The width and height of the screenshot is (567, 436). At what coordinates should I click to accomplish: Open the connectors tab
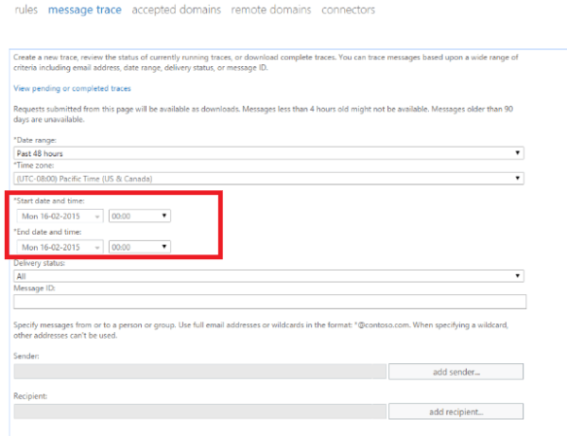pyautogui.click(x=348, y=10)
